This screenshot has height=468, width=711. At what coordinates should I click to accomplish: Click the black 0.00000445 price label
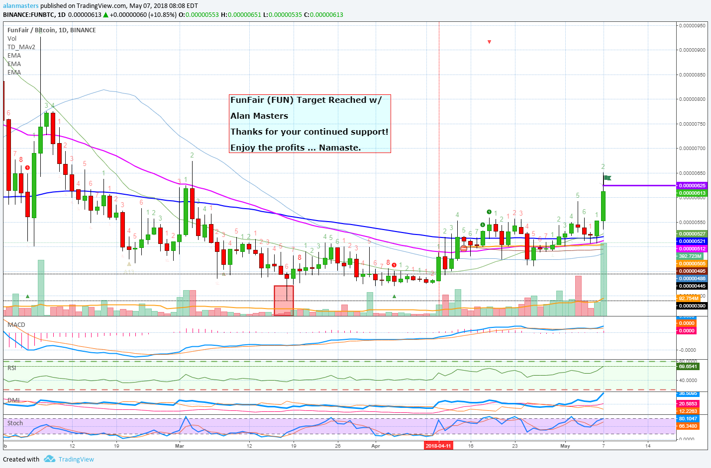[x=692, y=286]
